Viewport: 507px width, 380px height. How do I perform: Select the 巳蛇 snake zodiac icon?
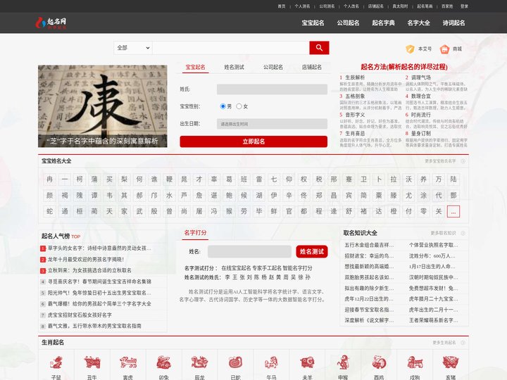tap(235, 362)
